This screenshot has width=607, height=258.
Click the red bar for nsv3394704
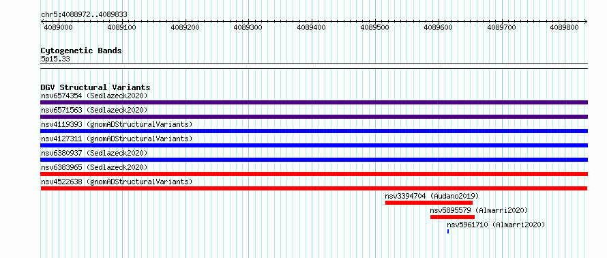click(x=429, y=203)
